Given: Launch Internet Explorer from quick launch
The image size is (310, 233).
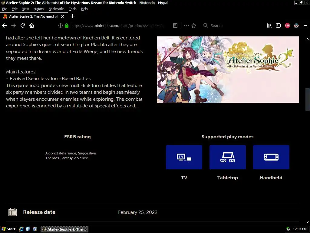Looking at the screenshot, I should tap(21, 229).
